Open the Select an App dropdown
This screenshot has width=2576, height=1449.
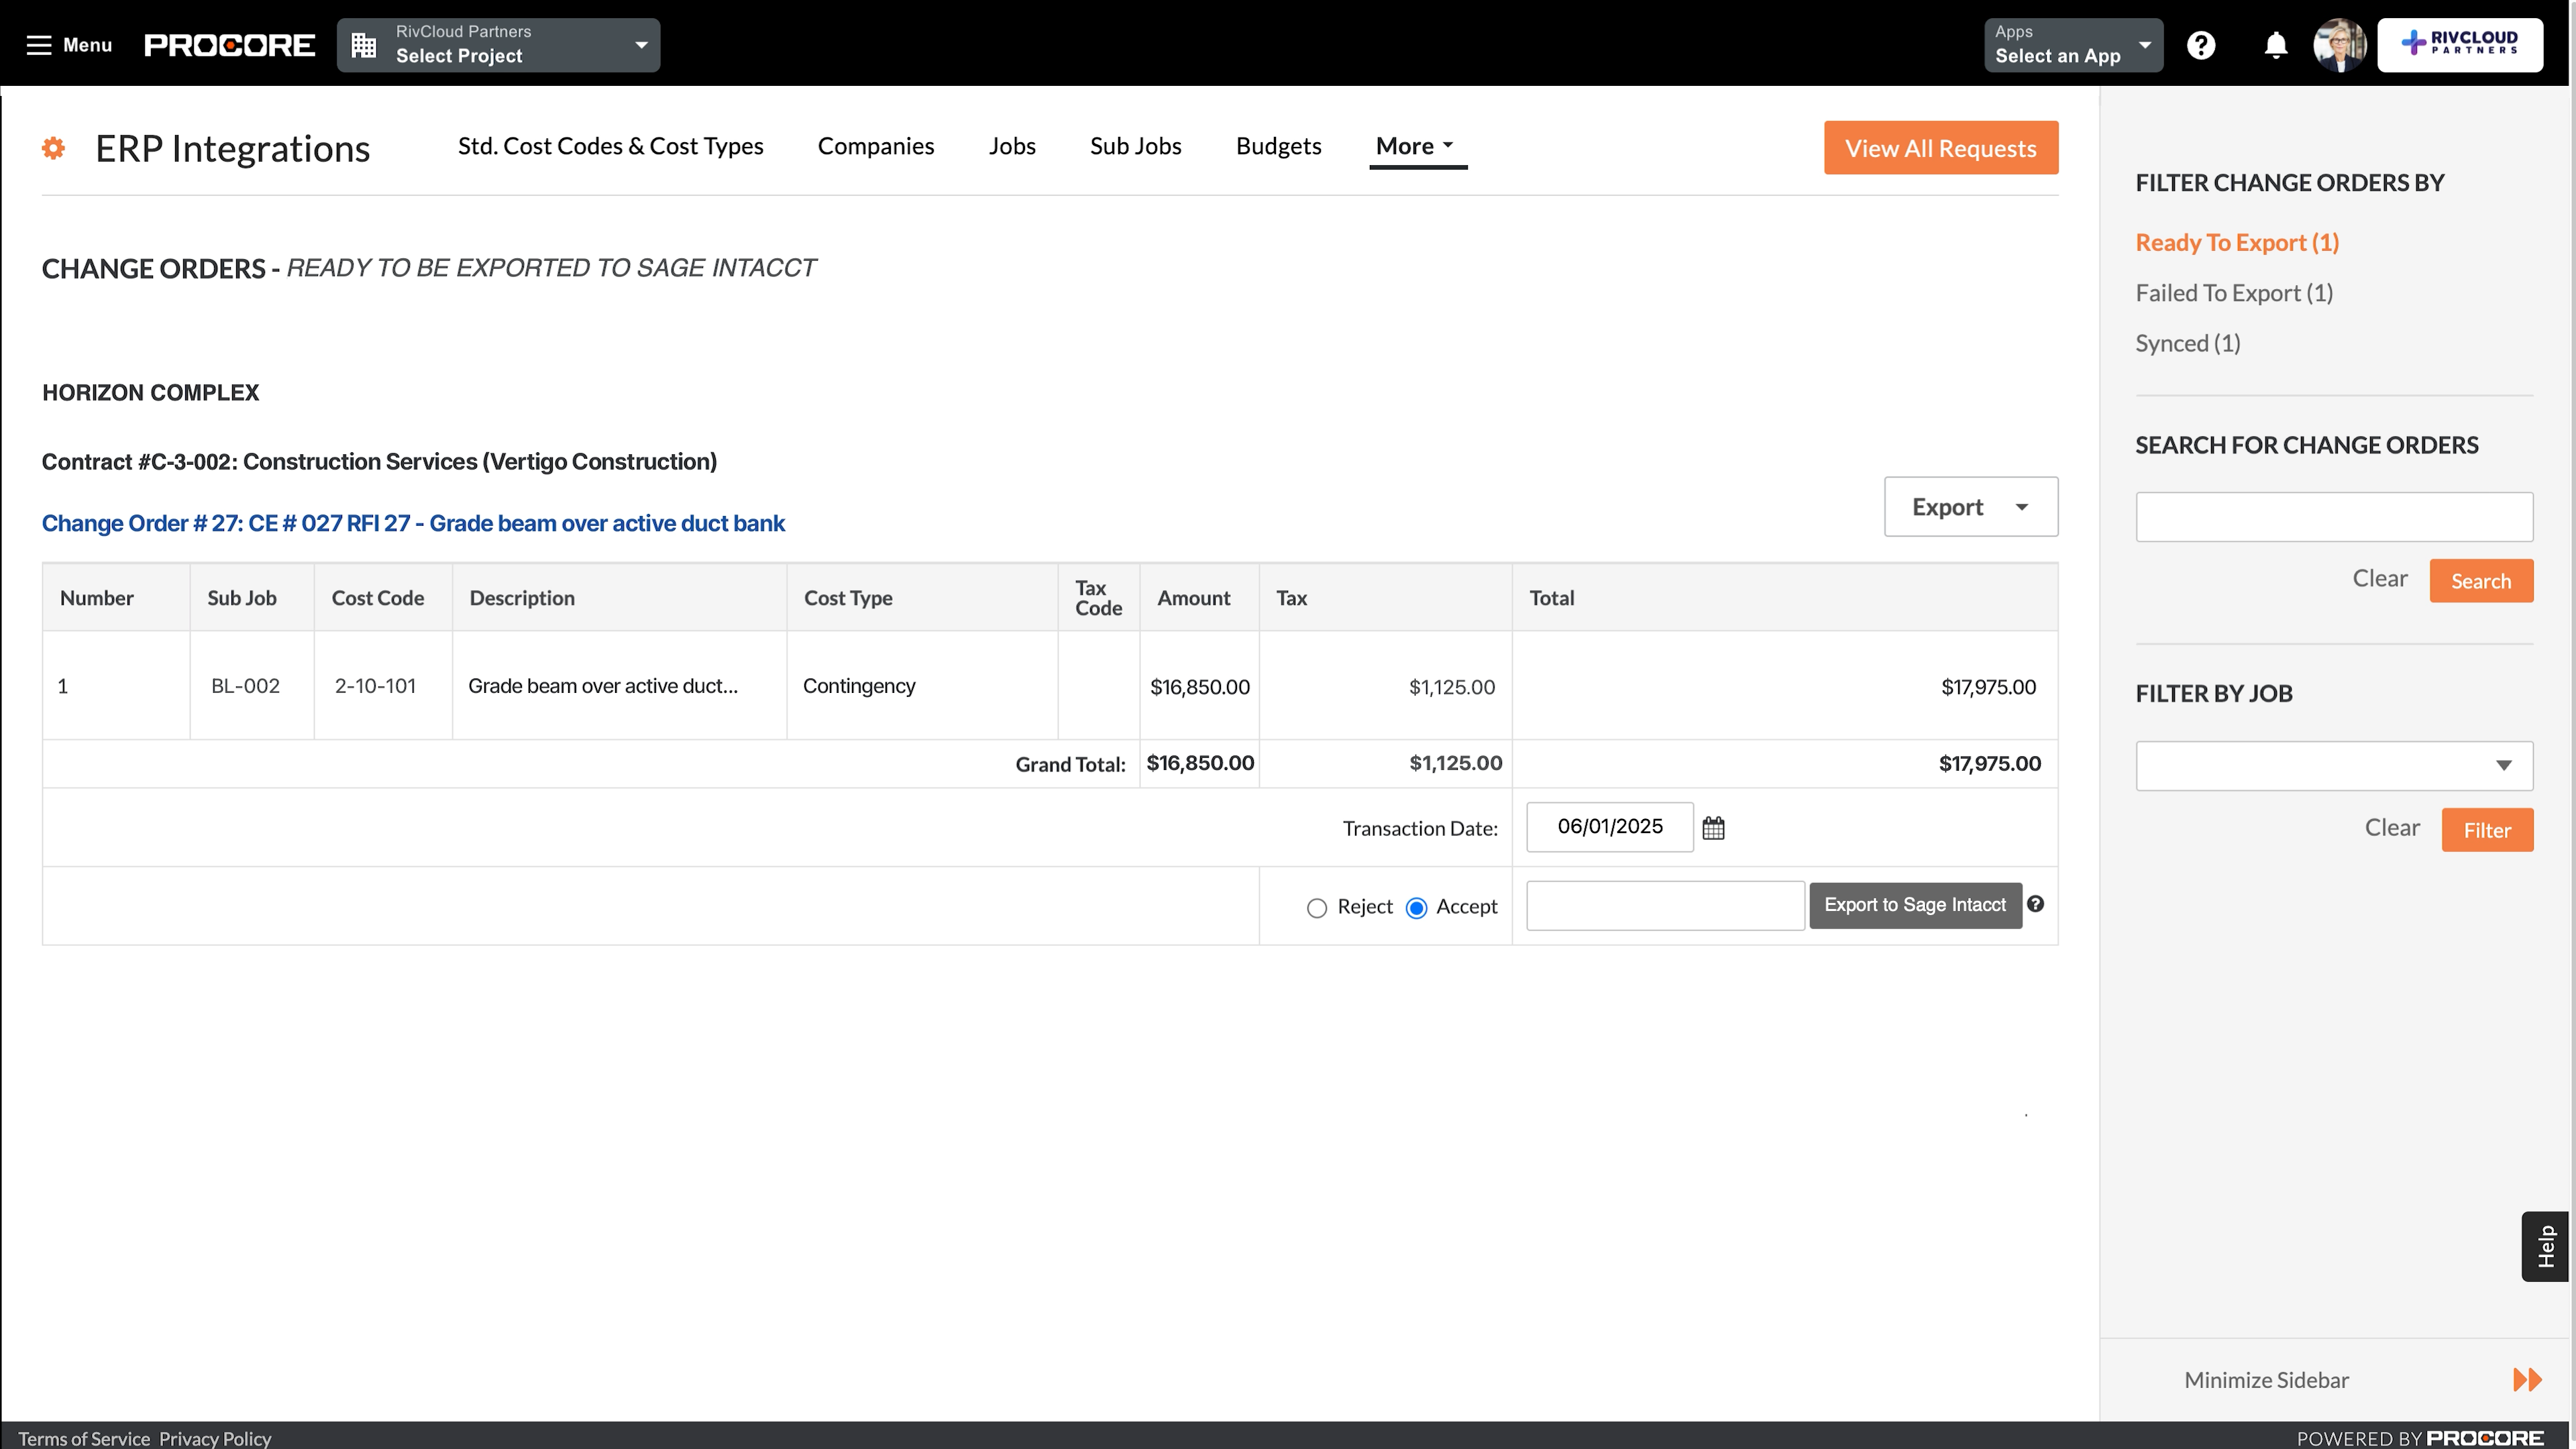pyautogui.click(x=2073, y=45)
